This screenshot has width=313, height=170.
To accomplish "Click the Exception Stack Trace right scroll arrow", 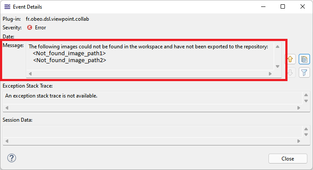I will pos(299,108).
